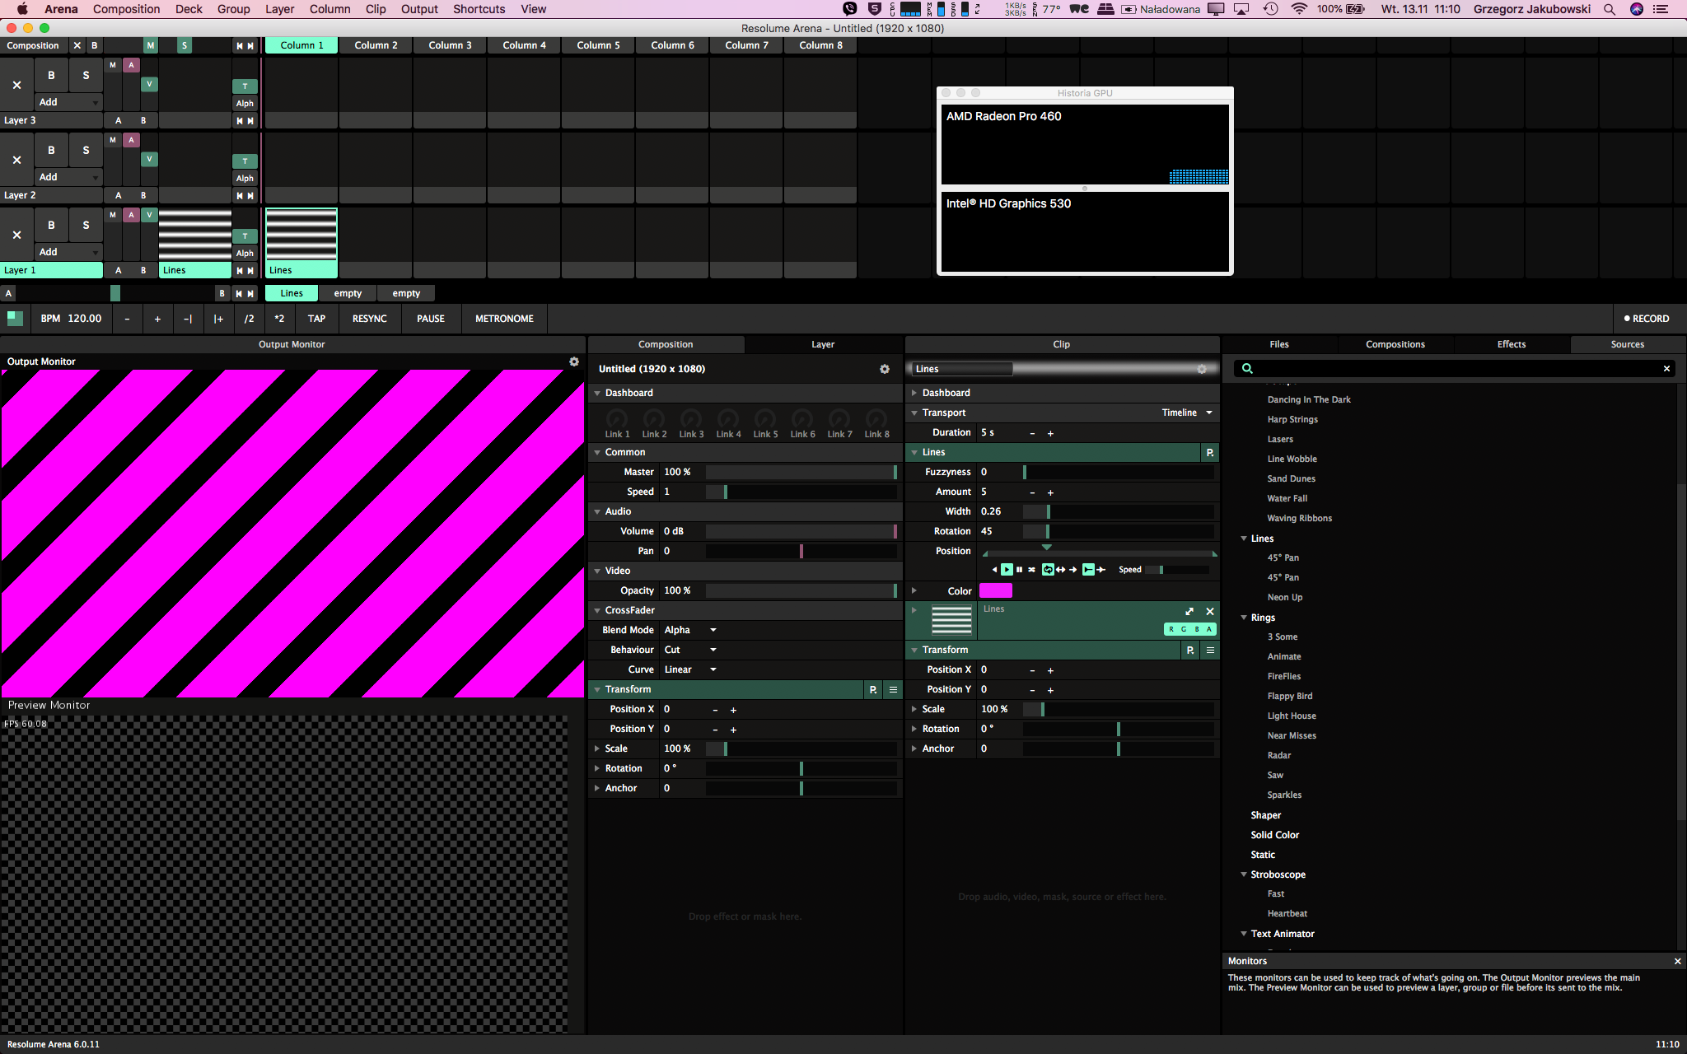Open the composition settings gear icon
The height and width of the screenshot is (1054, 1687).
click(884, 369)
